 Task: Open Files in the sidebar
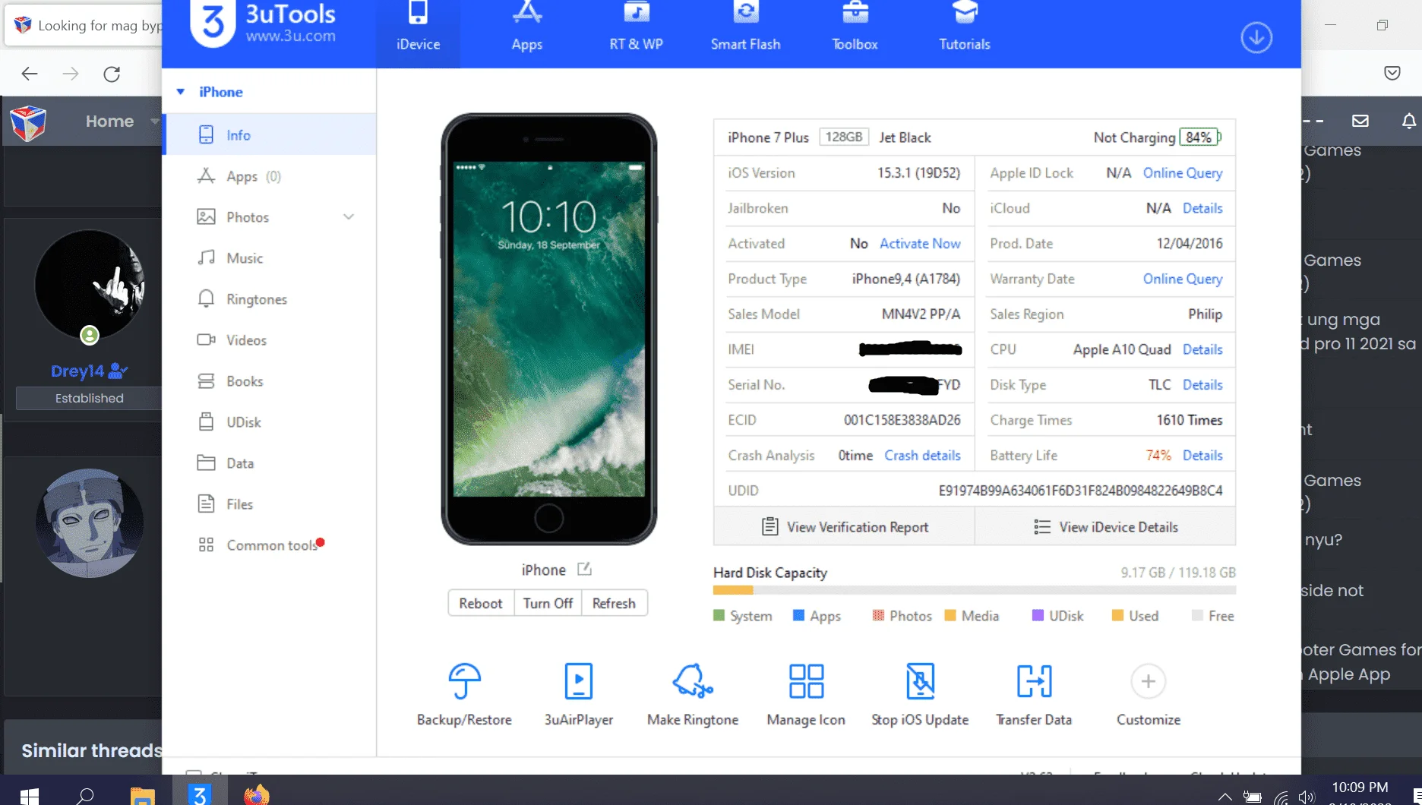coord(270,504)
